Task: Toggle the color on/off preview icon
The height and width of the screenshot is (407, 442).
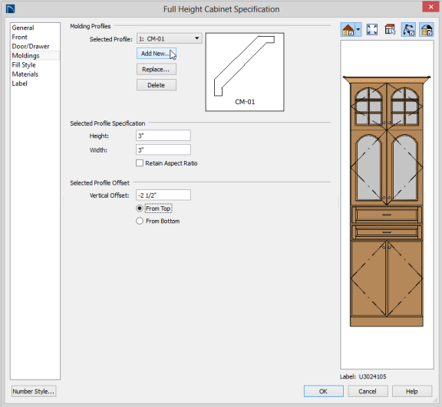Action: (427, 30)
